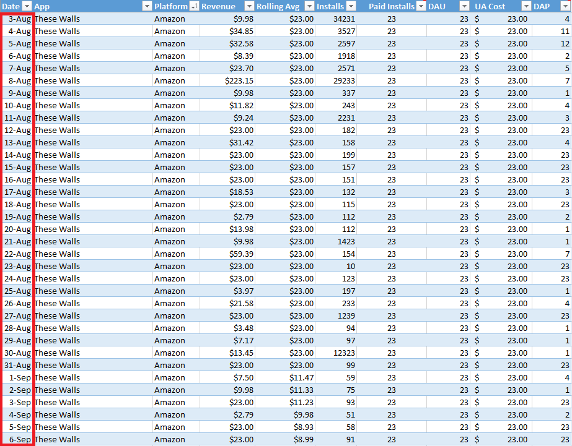Open the DAP column filter dropdown

pyautogui.click(x=565, y=6)
